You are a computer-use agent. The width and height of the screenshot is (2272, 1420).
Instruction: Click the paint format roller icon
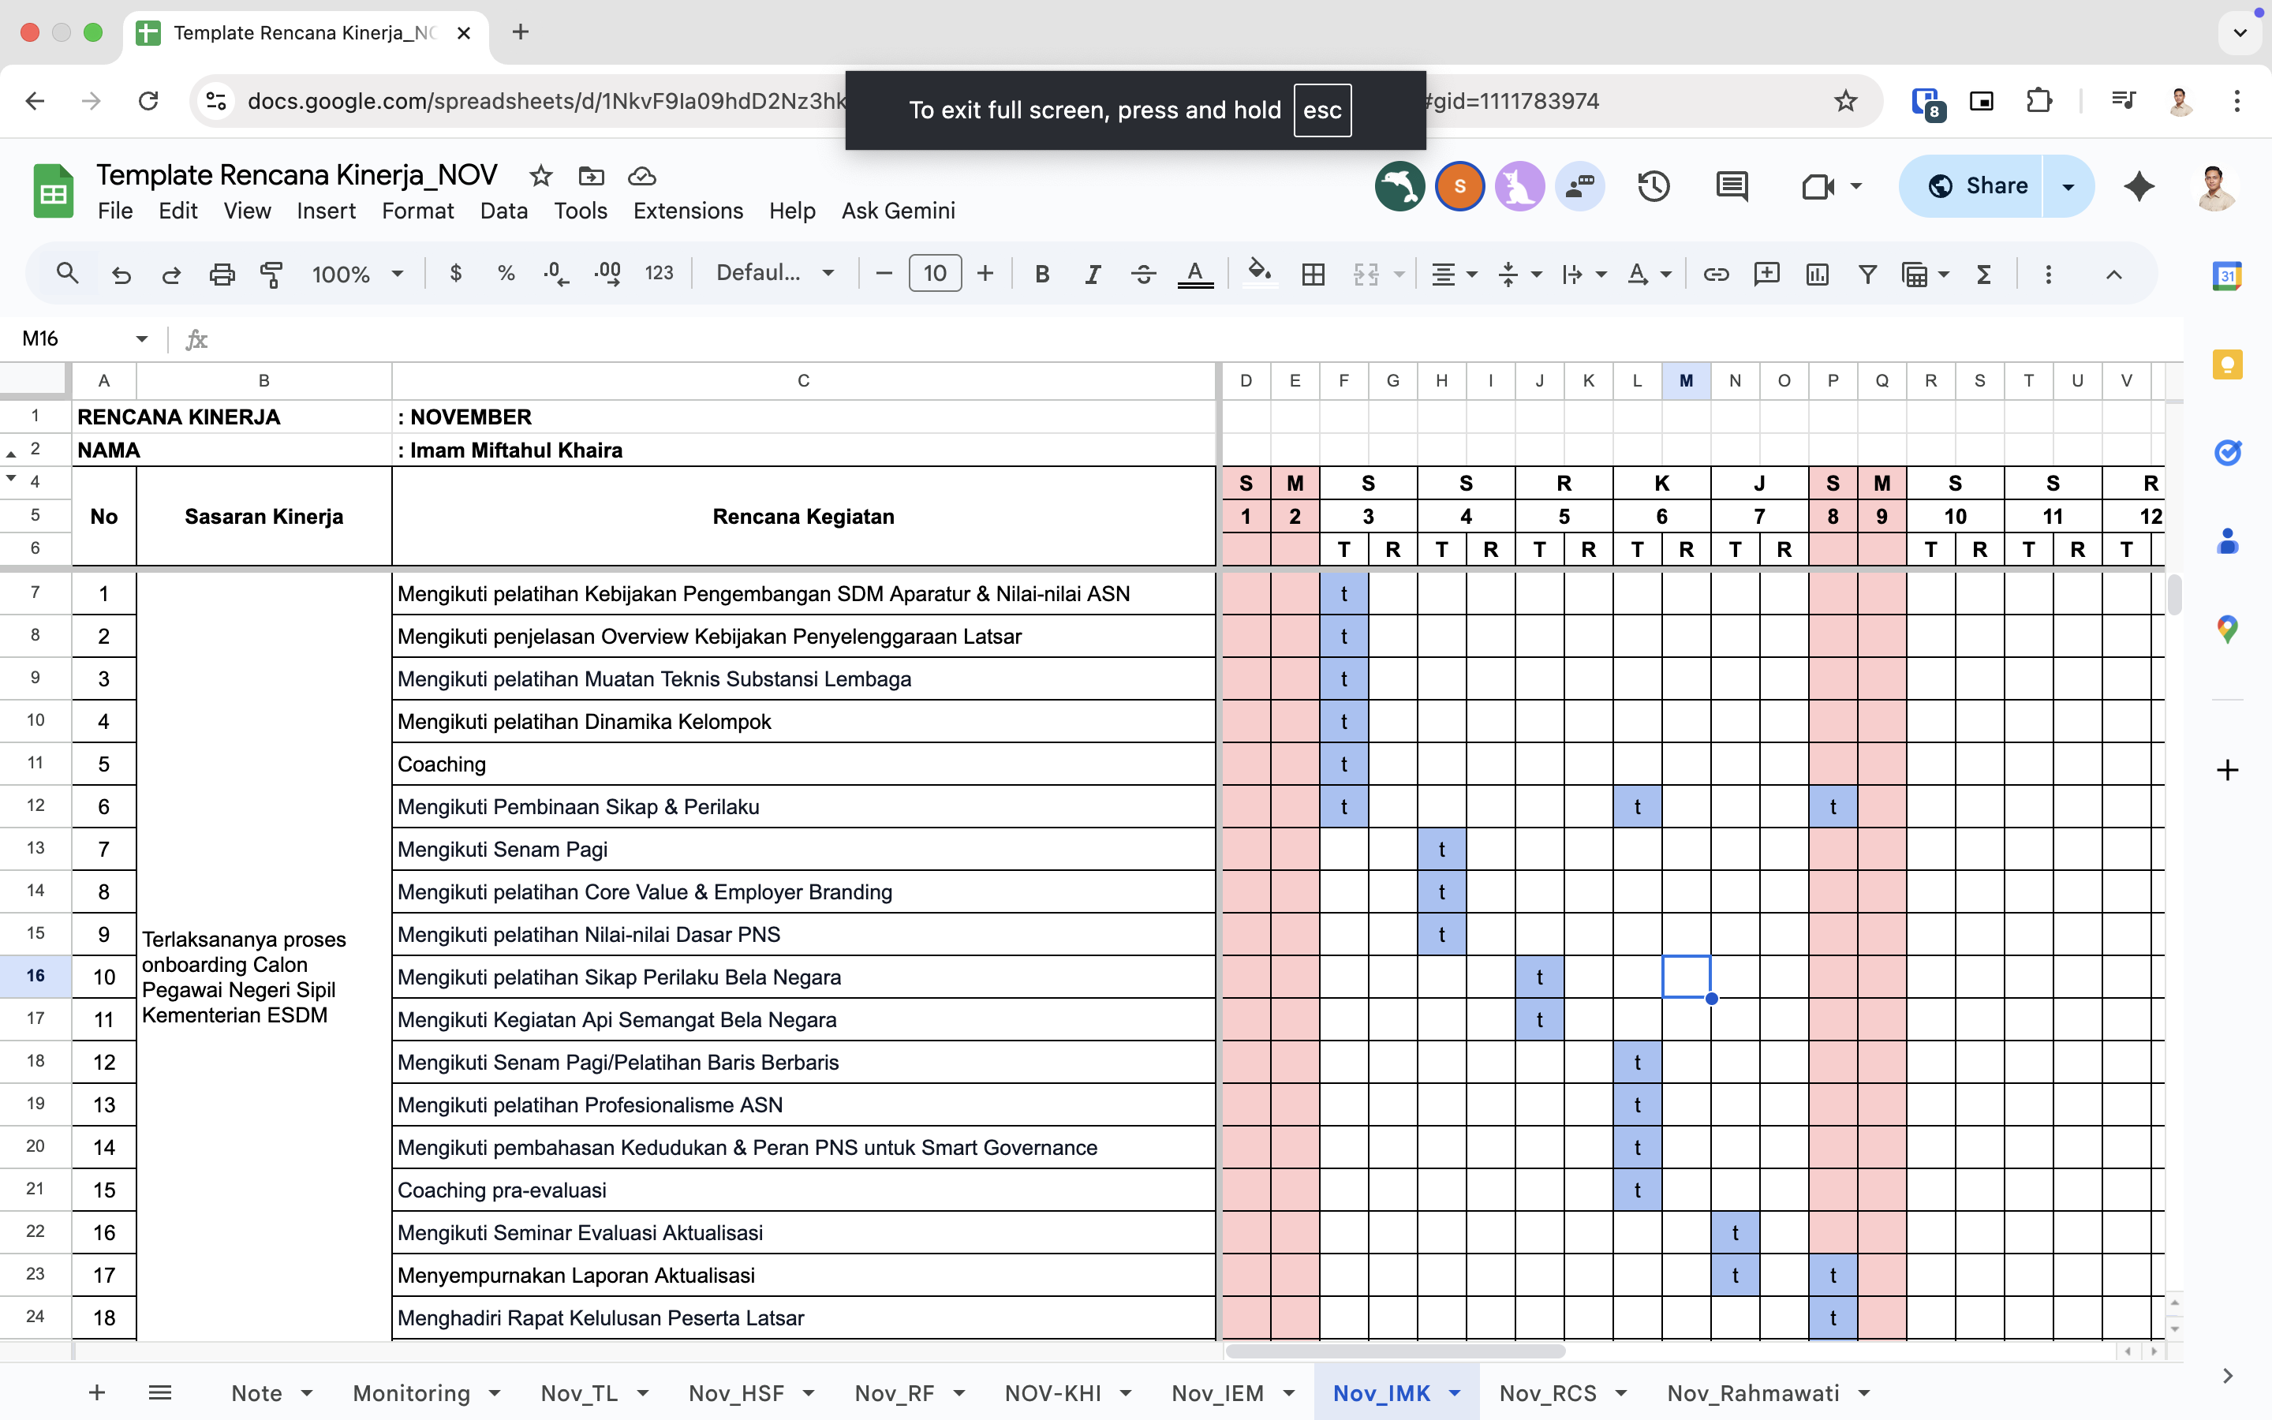coord(271,275)
